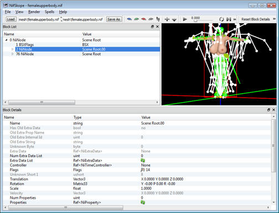Click the Num Extra Data List row
The width and height of the screenshot is (279, 213).
[137, 156]
